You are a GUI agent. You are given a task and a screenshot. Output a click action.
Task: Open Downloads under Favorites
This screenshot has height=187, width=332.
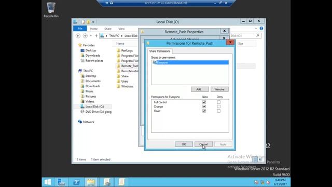pyautogui.click(x=92, y=56)
